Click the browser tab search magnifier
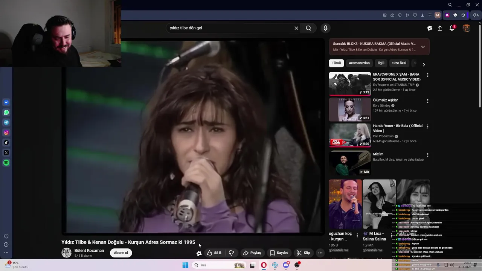 pyautogui.click(x=450, y=5)
